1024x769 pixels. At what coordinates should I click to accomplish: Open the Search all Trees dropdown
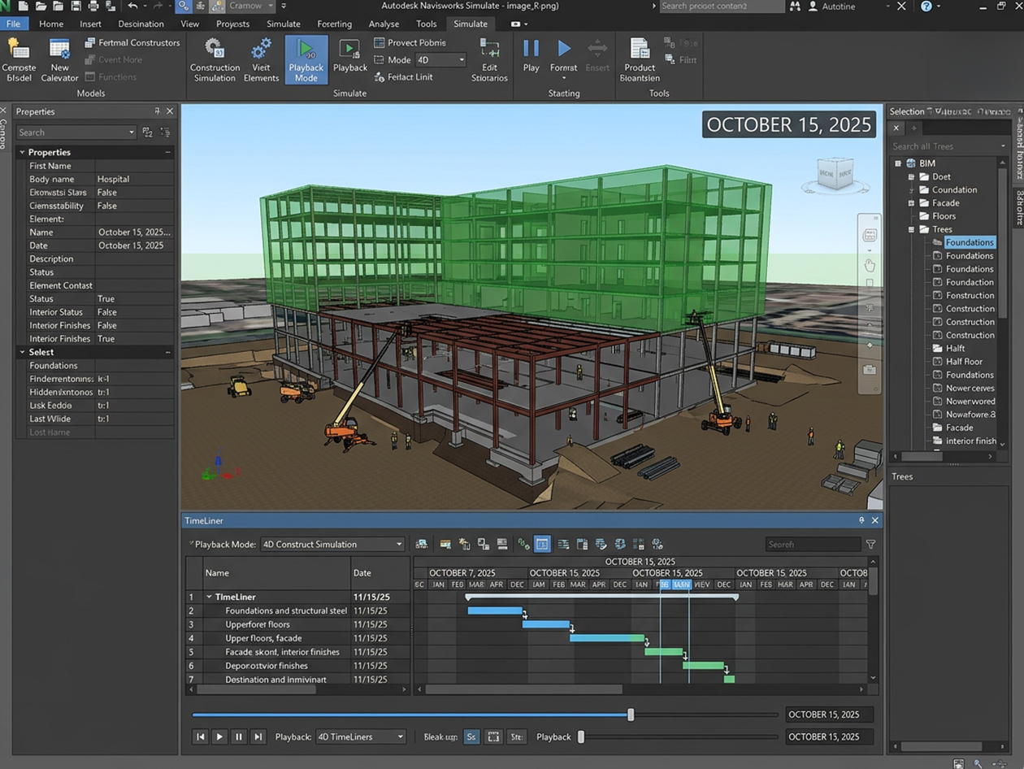(1002, 146)
